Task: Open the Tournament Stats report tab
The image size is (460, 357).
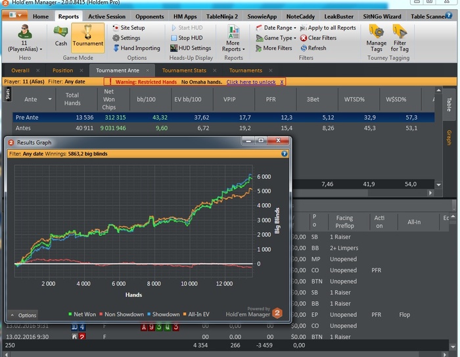Action: coord(183,70)
